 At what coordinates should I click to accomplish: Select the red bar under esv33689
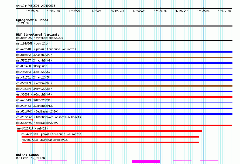click(x=124, y=97)
